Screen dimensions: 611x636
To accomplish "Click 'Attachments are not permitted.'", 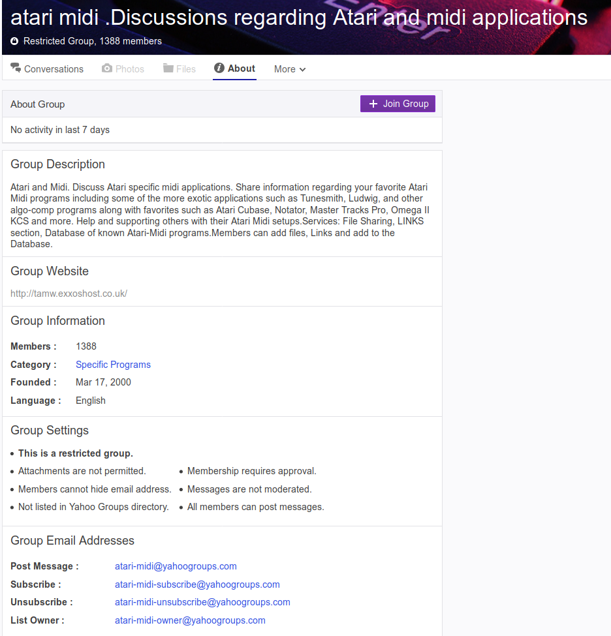I will click(x=82, y=471).
